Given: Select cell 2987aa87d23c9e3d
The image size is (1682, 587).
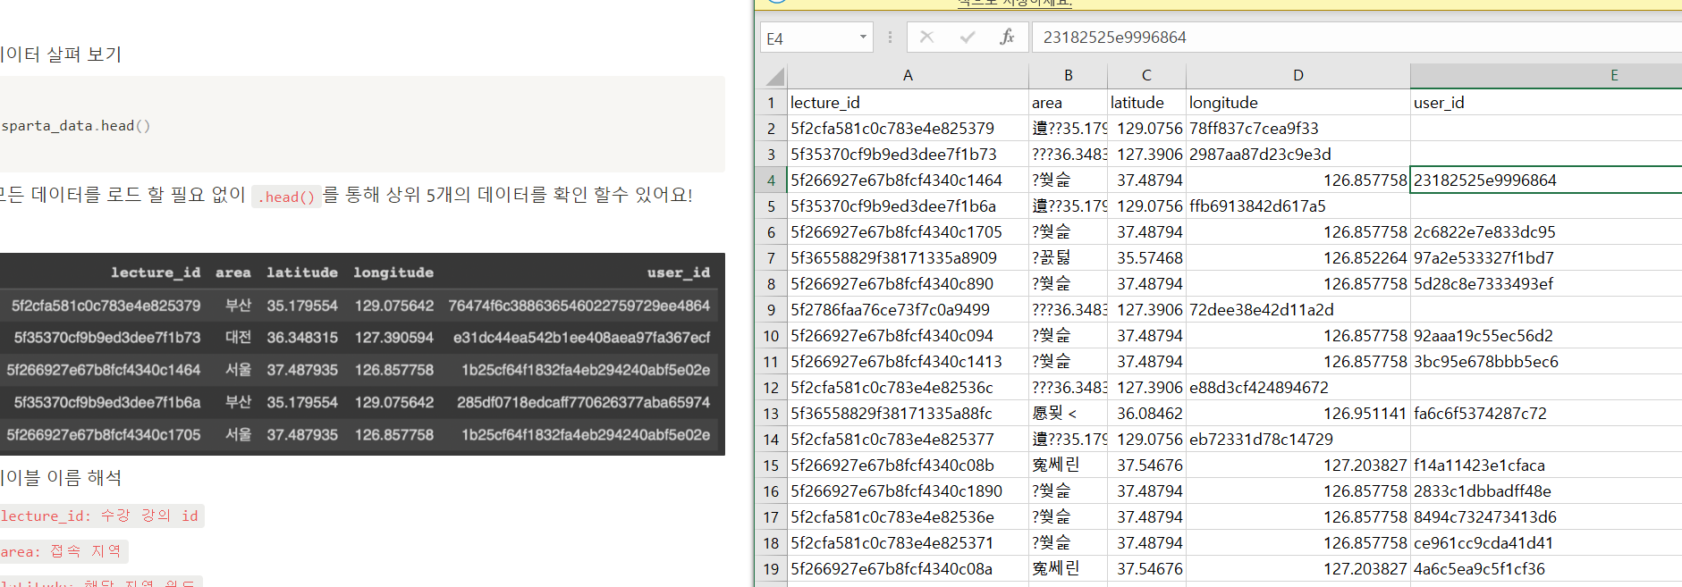Looking at the screenshot, I should tap(1298, 155).
